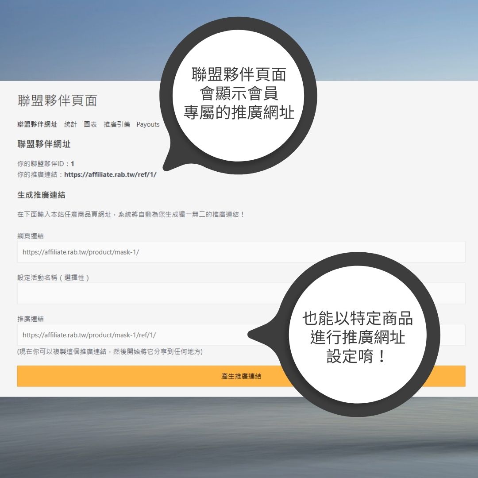The width and height of the screenshot is (478, 478).
Task: Click the bottom speech bubble about 特定商品
Action: [x=358, y=336]
